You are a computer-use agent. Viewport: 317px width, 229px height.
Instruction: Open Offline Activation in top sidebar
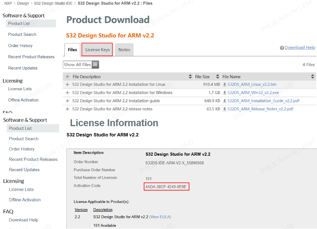pyautogui.click(x=23, y=100)
